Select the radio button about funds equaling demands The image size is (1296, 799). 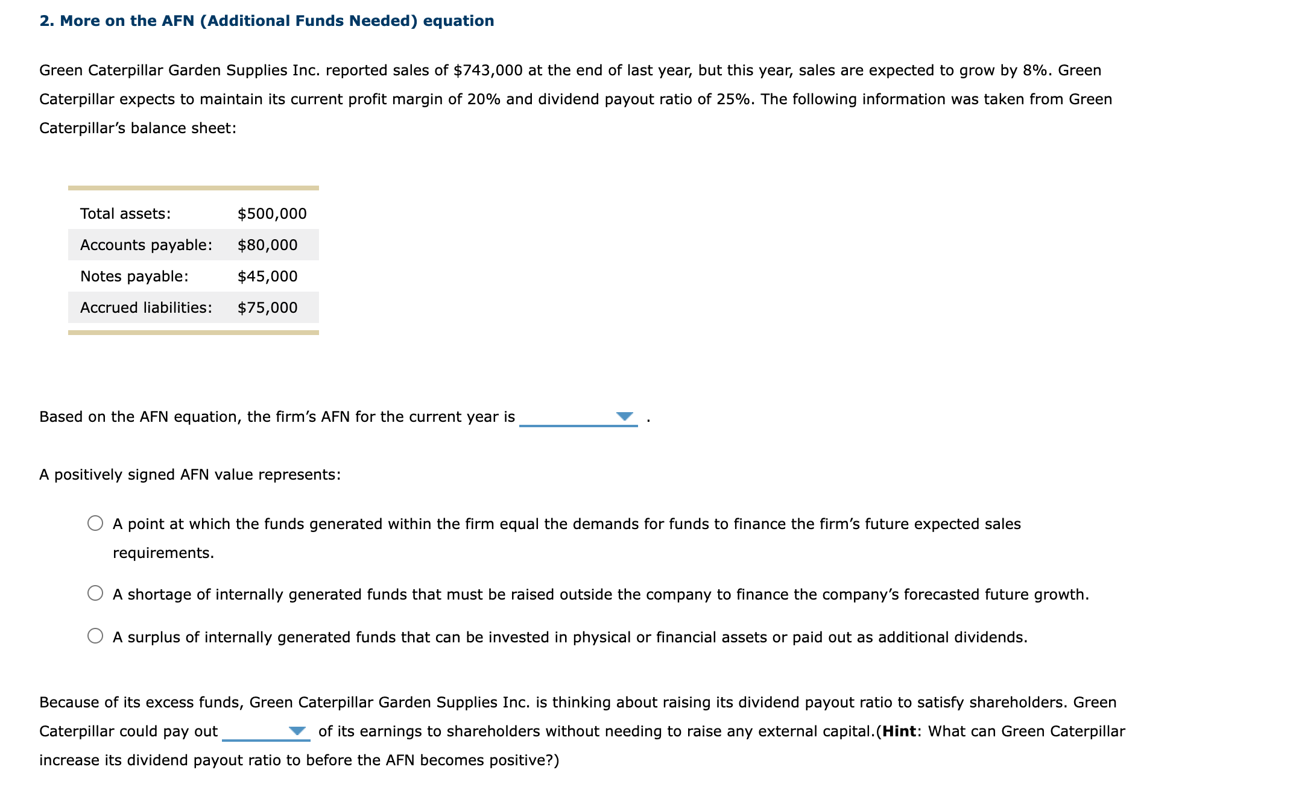point(95,524)
